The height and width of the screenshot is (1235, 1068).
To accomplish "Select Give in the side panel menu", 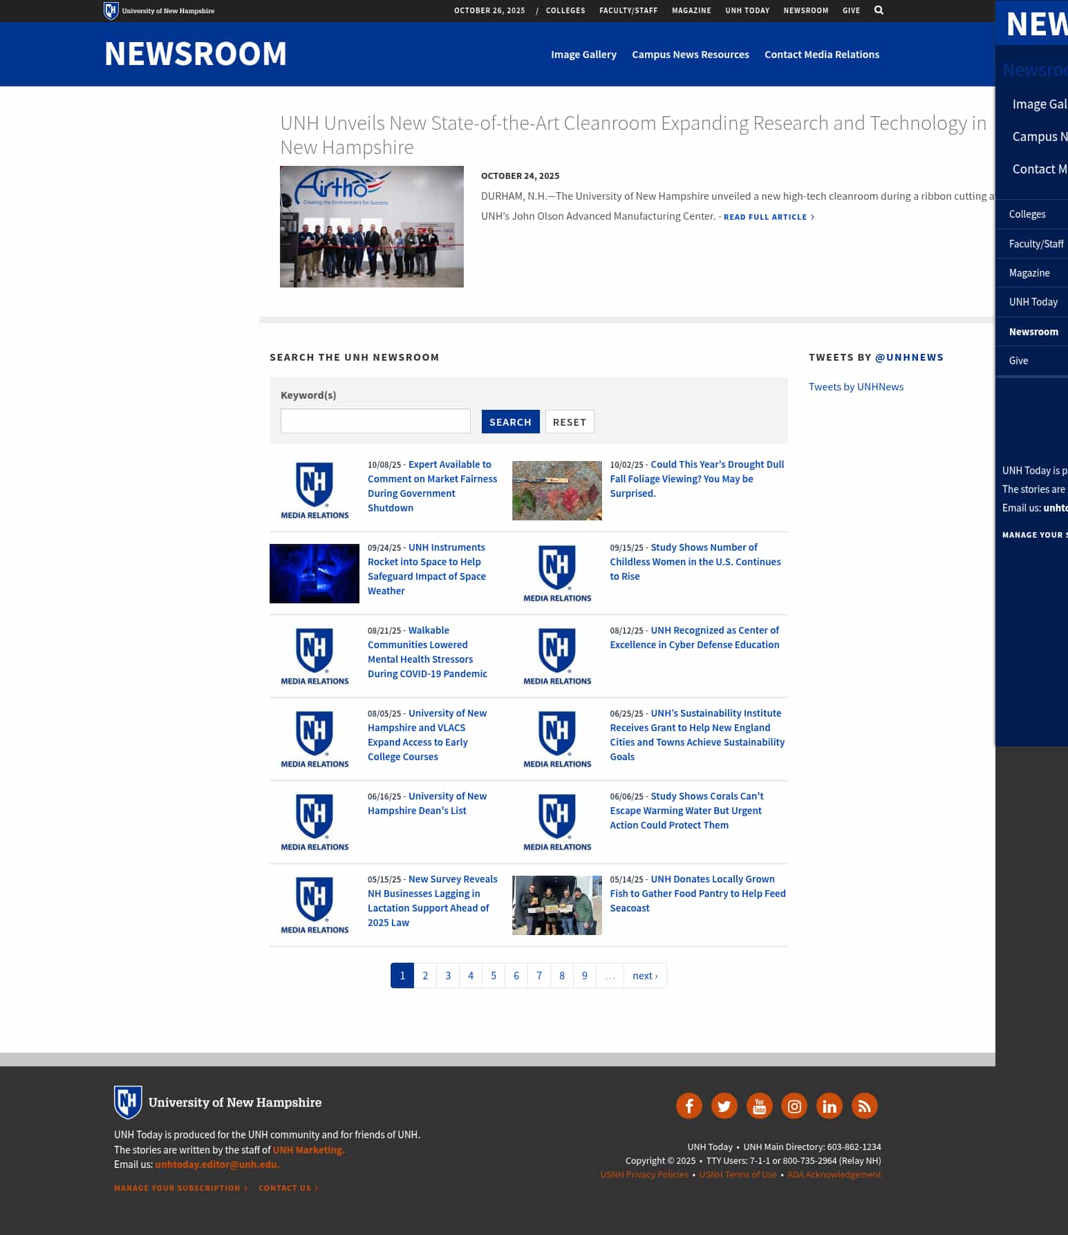I will tap(1031, 361).
